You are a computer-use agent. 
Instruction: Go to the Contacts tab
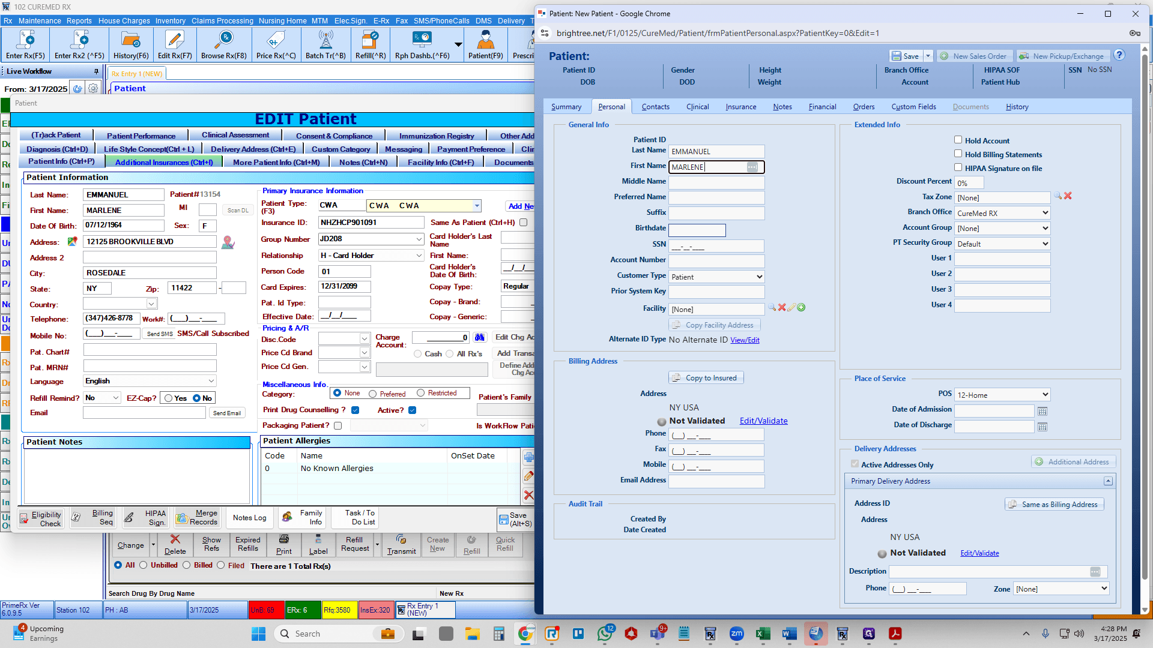[655, 107]
